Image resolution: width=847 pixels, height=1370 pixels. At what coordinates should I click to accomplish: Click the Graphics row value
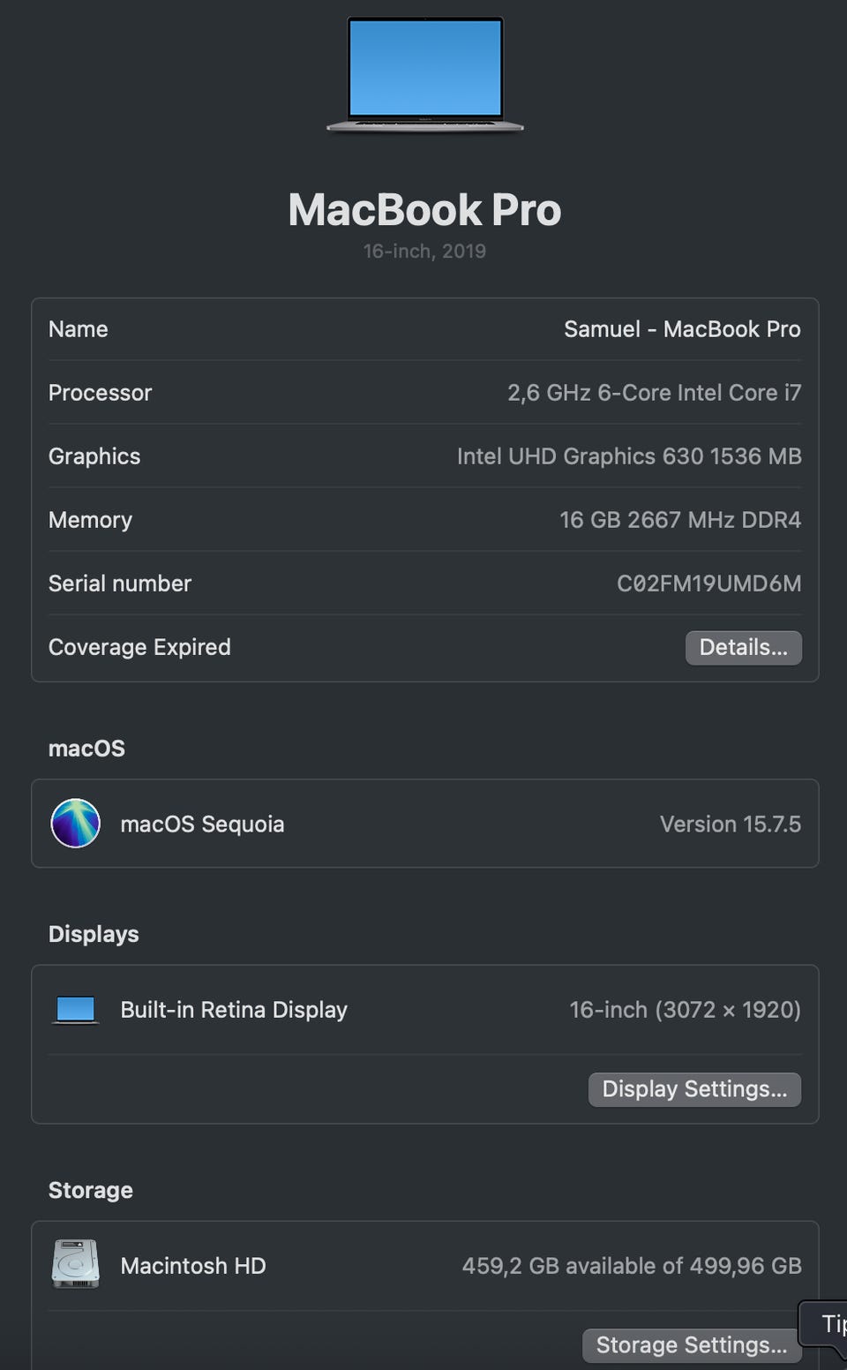629,456
